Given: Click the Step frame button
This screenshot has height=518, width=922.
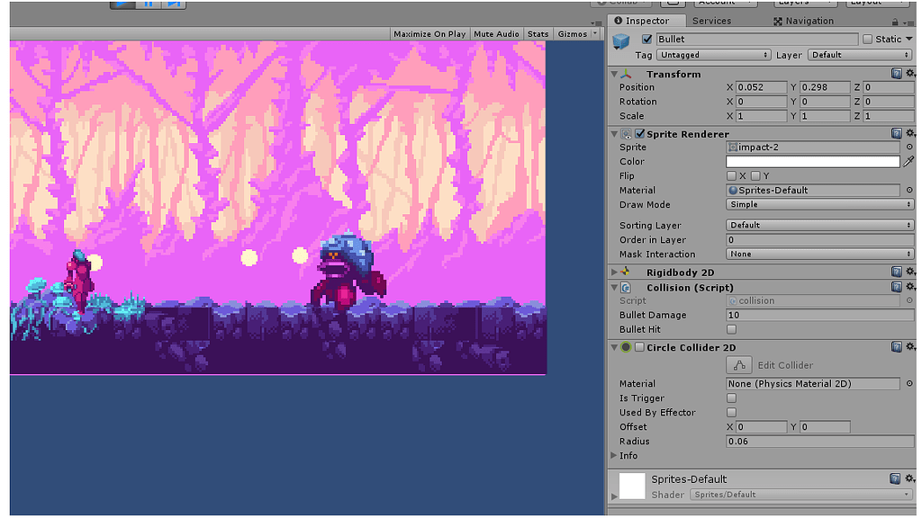Looking at the screenshot, I should tap(172, 4).
